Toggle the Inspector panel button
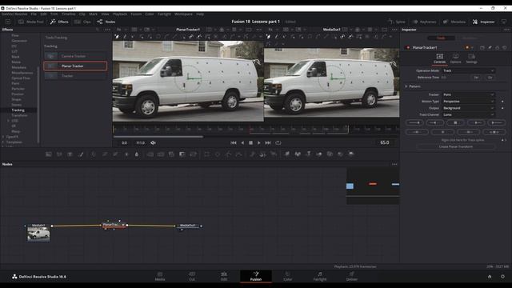This screenshot has width=512, height=288. 483,22
